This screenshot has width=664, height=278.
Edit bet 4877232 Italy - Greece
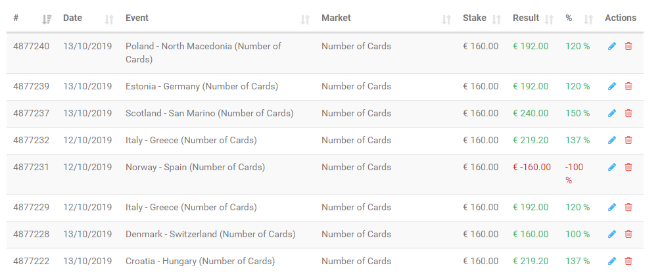click(x=612, y=141)
